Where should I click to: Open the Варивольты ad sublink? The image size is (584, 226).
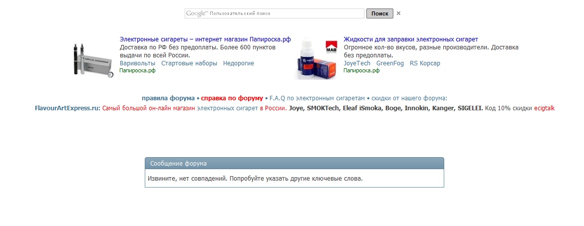(x=137, y=63)
